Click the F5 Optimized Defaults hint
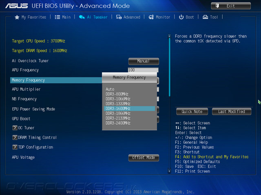The width and height of the screenshot is (261, 195). tap(197, 162)
